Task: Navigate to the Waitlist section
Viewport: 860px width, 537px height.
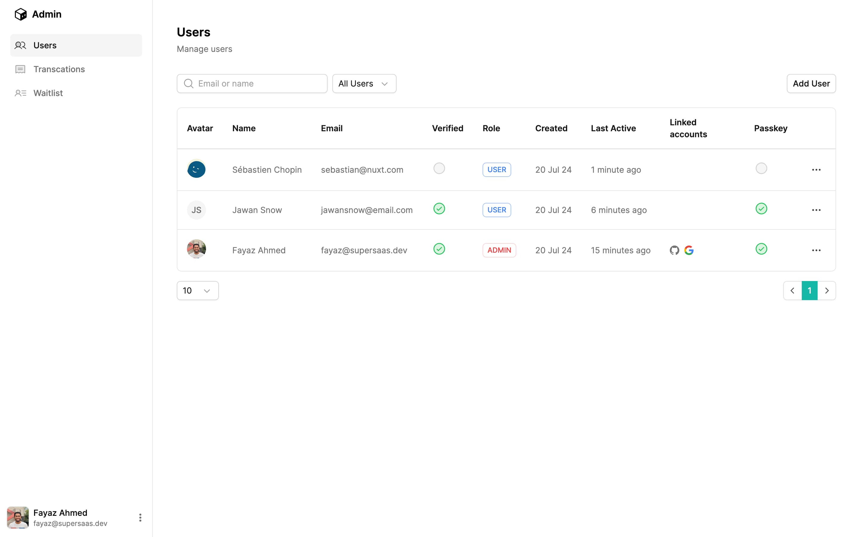Action: [x=48, y=93]
